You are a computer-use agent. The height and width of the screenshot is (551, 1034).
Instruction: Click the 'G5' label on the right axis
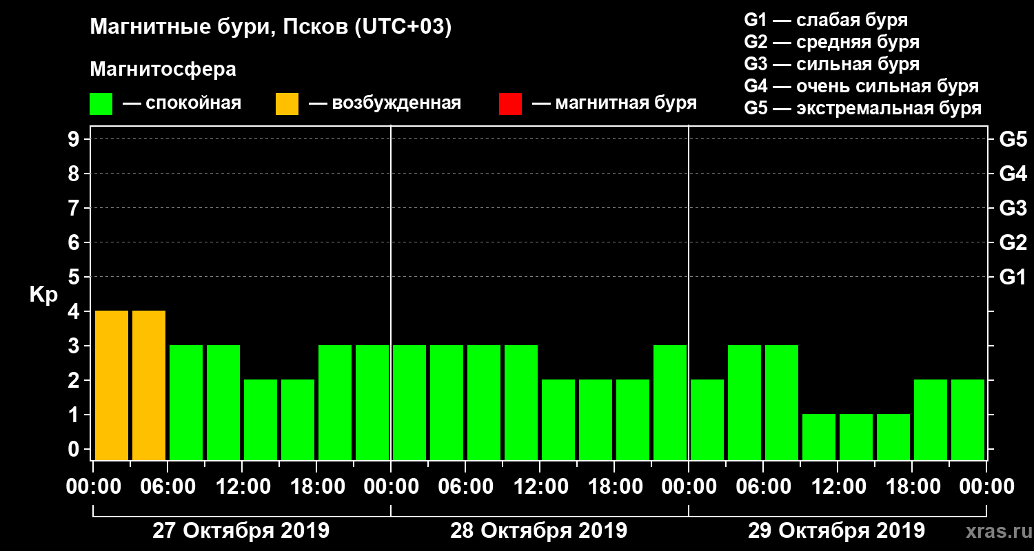pyautogui.click(x=1013, y=139)
